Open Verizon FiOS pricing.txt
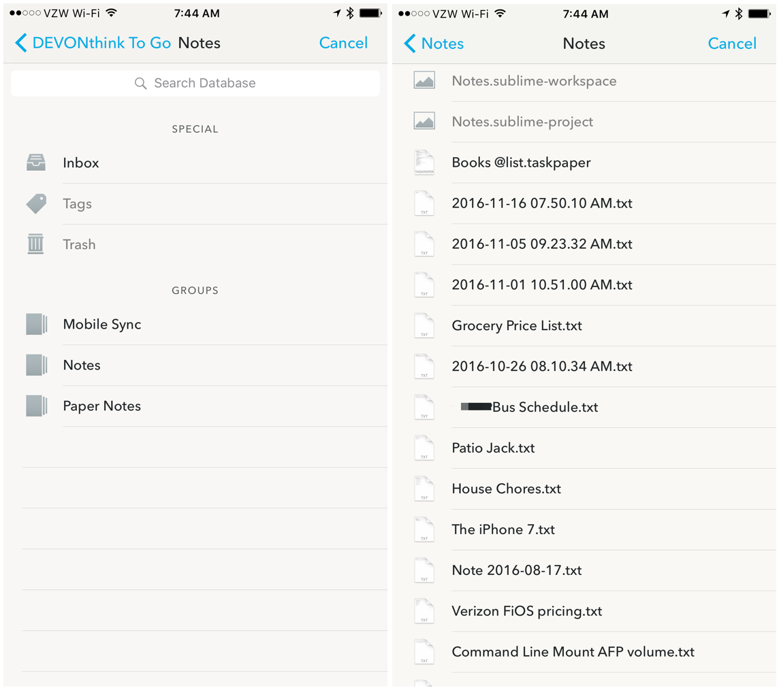779x690 pixels. pyautogui.click(x=584, y=610)
